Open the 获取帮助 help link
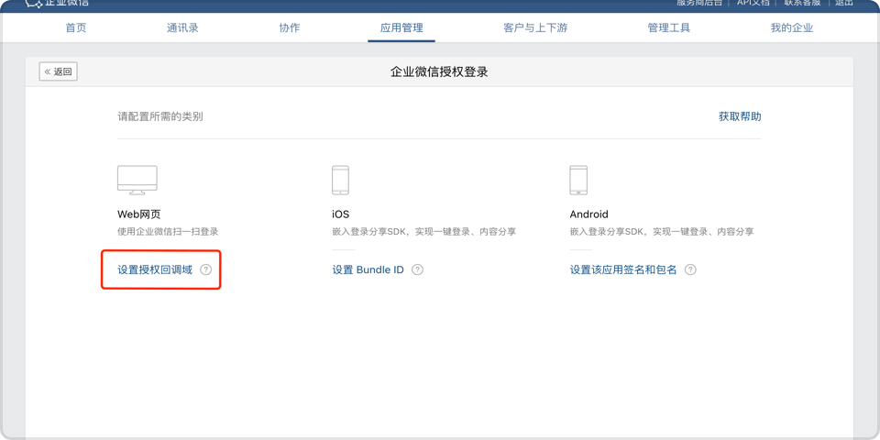Image resolution: width=880 pixels, height=440 pixels. coord(740,116)
